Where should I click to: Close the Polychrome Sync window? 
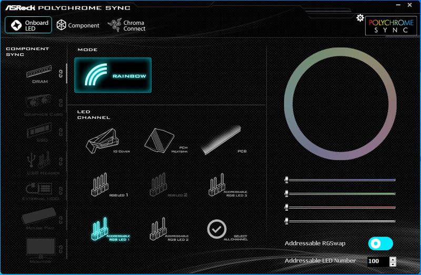coord(410,5)
